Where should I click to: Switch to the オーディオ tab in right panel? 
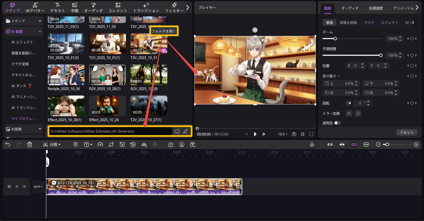click(350, 8)
